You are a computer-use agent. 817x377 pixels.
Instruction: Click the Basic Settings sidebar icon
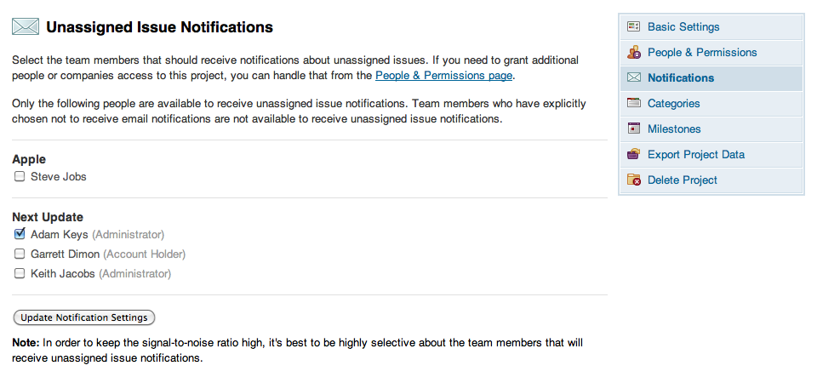click(633, 26)
